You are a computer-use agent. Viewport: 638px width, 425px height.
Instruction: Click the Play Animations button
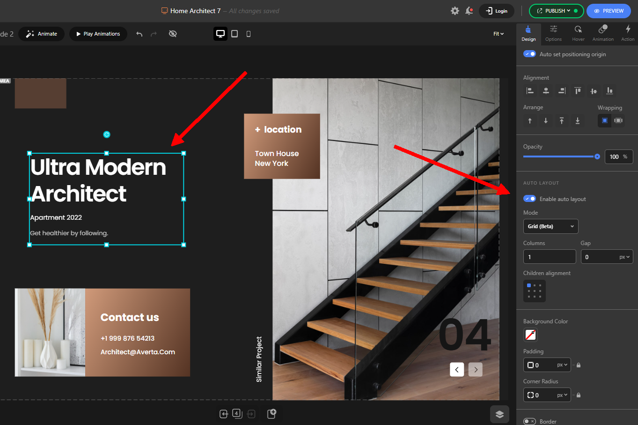tap(98, 34)
